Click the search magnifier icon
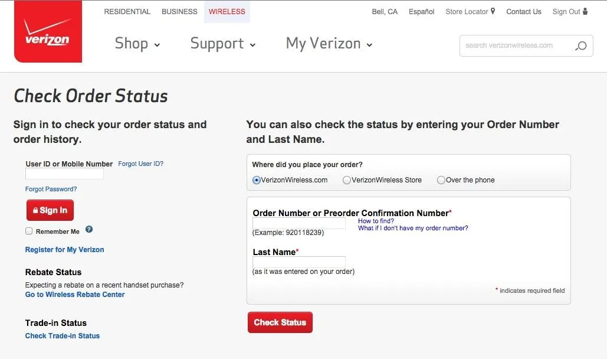 (581, 46)
